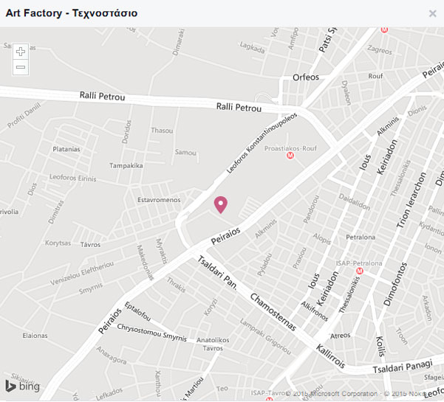
Task: Click the Platanias area label
Action: [66, 149]
